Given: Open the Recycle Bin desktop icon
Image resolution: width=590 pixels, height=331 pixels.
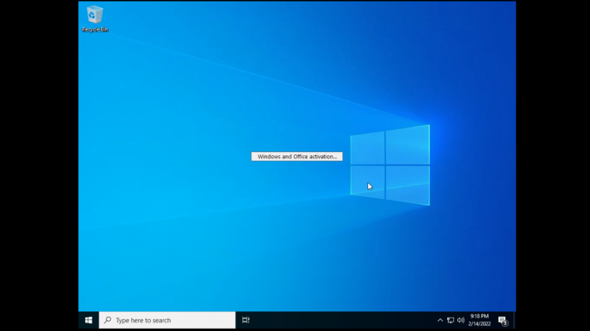Looking at the screenshot, I should 95,19.
